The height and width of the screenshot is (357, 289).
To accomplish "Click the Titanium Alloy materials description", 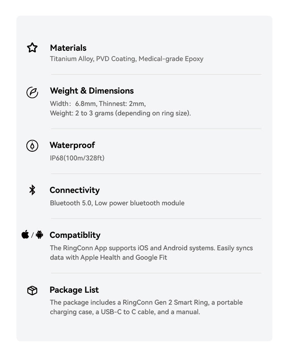I will coord(127,59).
